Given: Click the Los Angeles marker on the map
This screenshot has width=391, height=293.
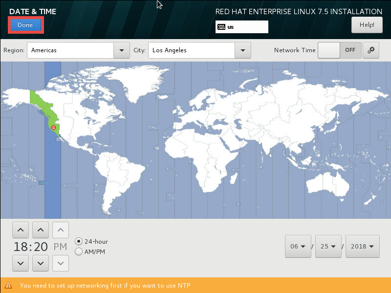Looking at the screenshot, I should (x=53, y=127).
